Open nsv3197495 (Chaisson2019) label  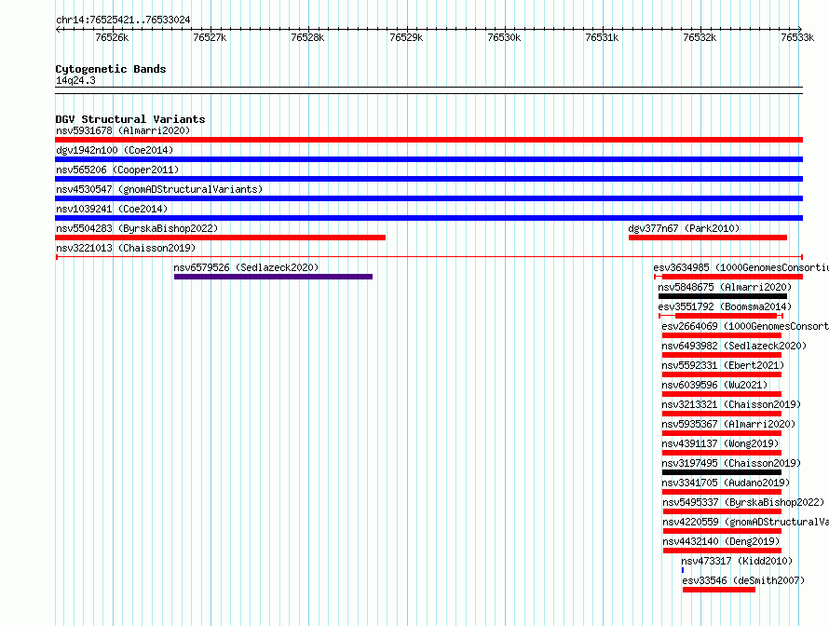tap(731, 463)
